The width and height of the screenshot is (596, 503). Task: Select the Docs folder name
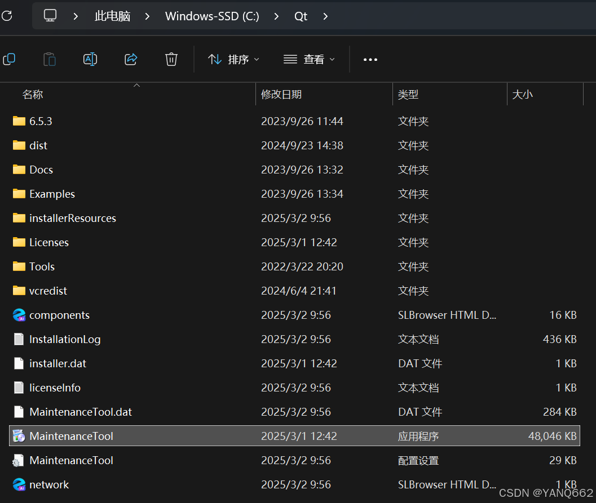[41, 170]
